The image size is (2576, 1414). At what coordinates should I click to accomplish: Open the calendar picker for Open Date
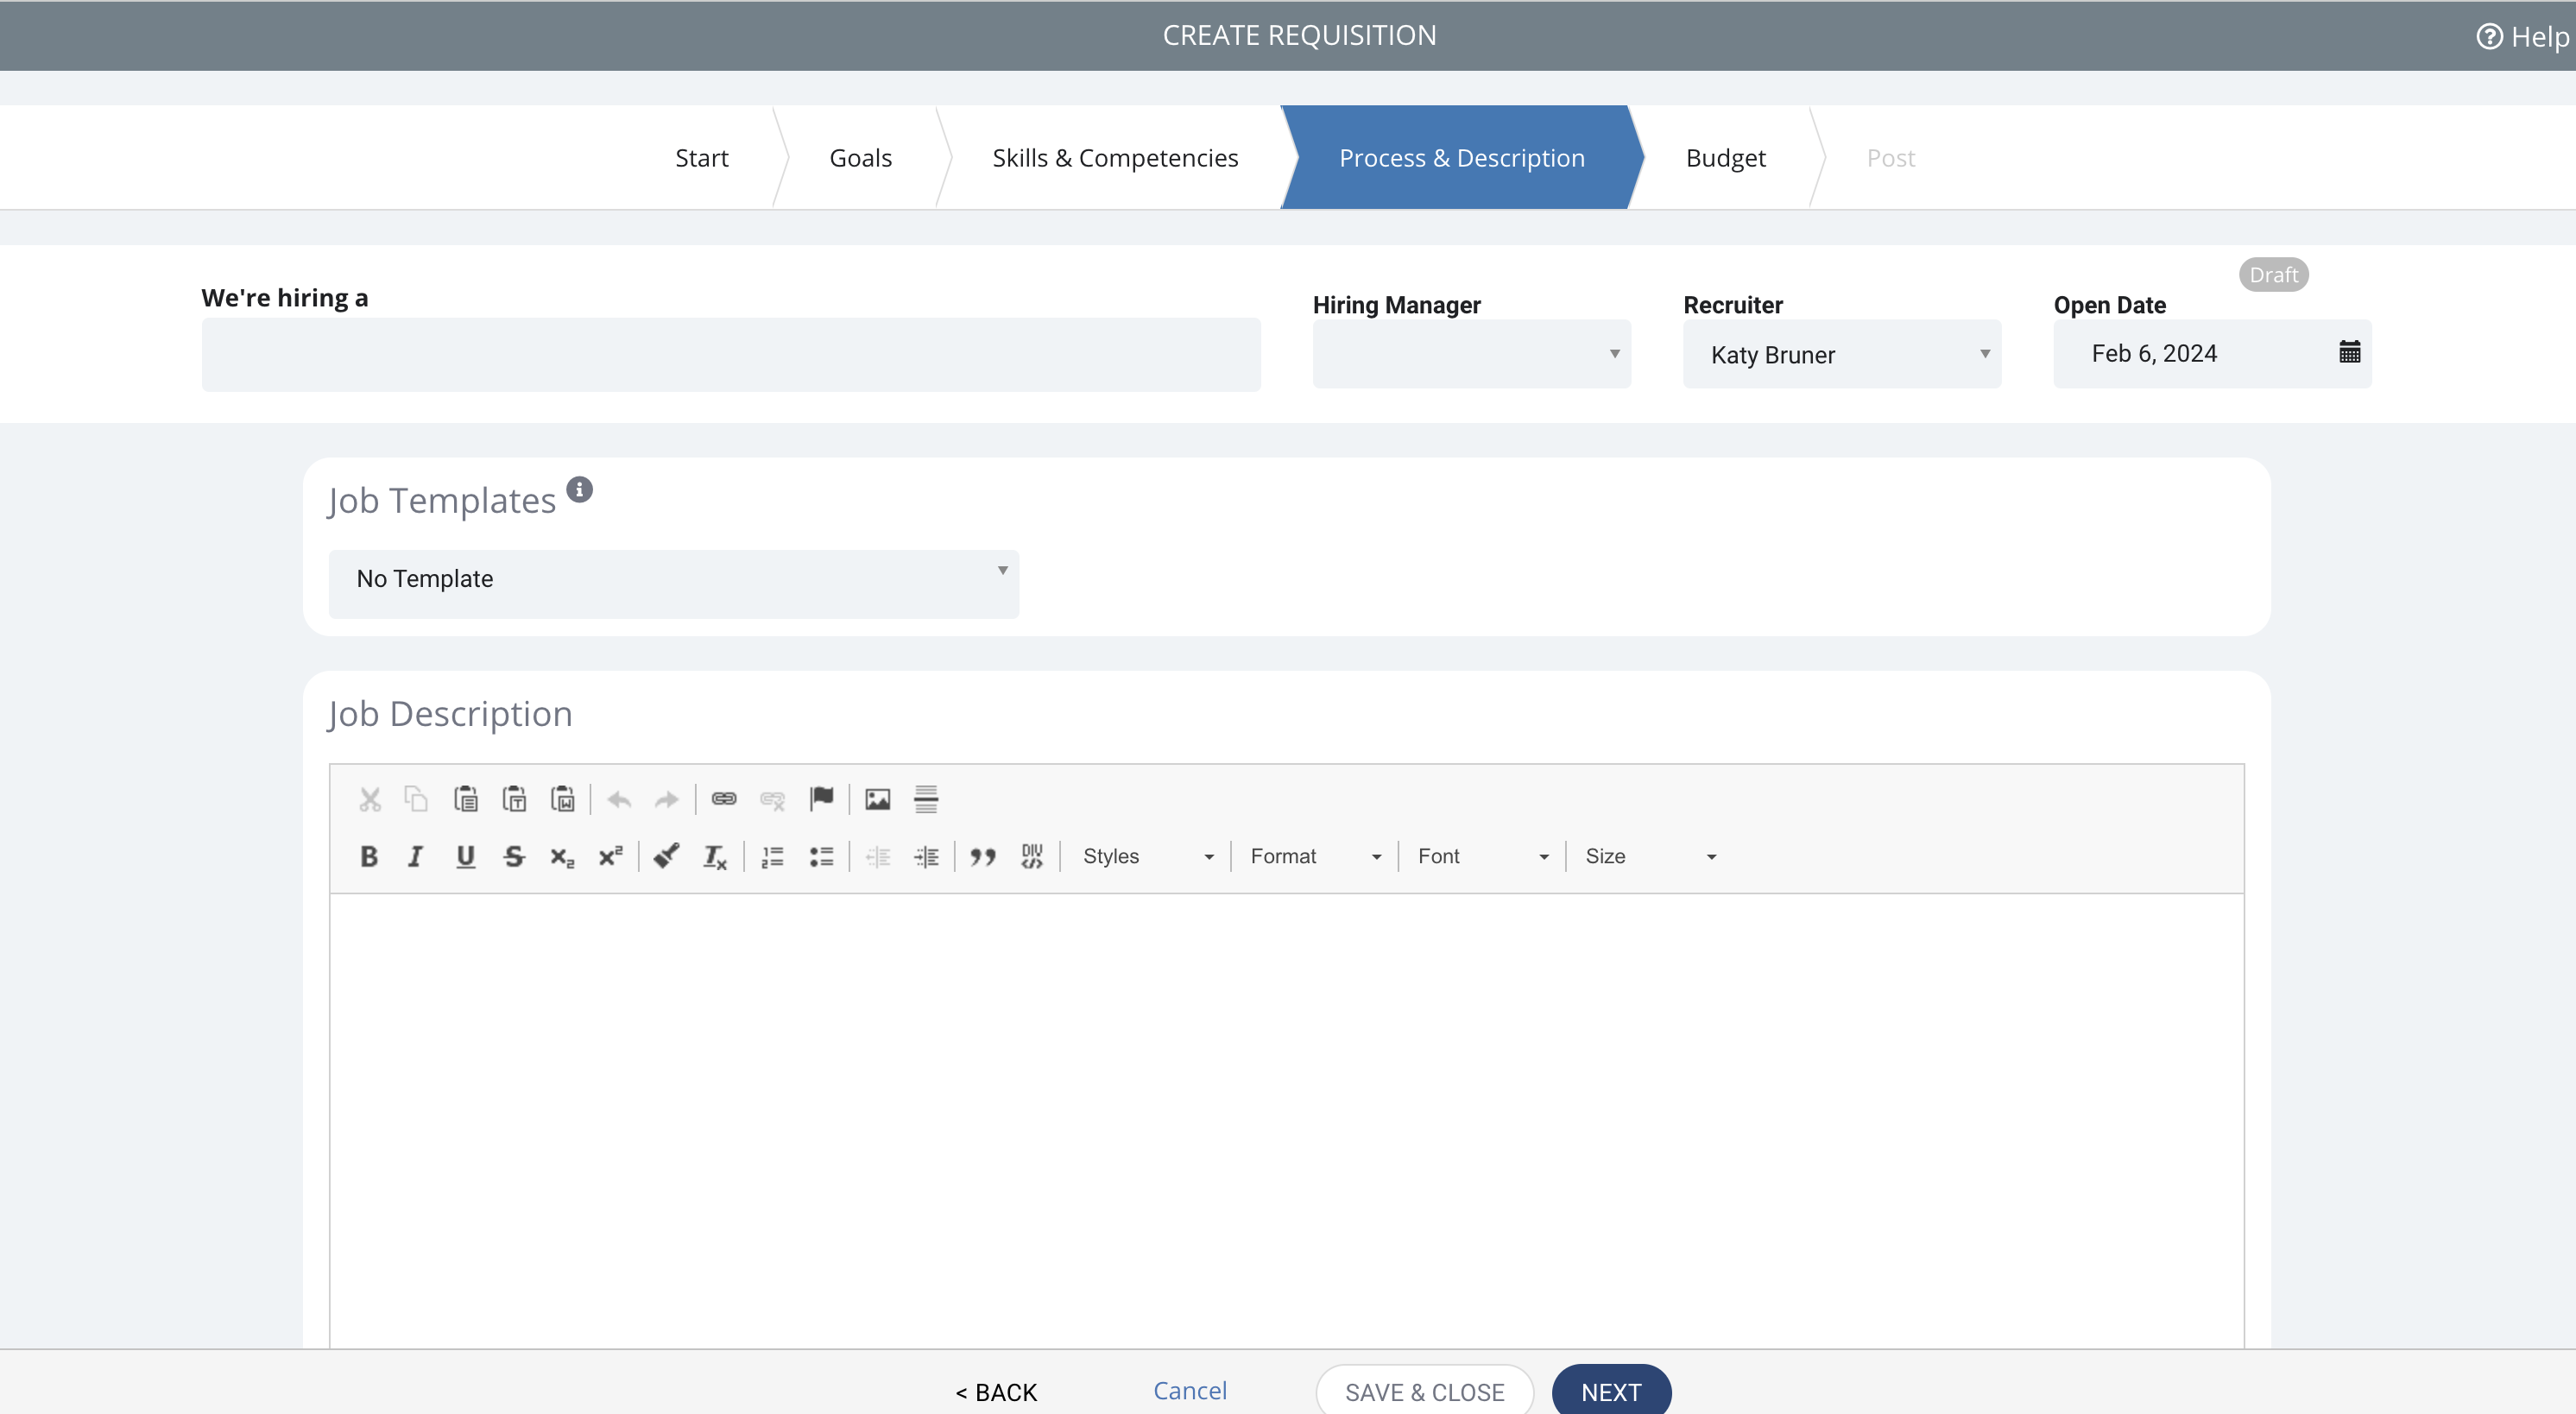2349,352
